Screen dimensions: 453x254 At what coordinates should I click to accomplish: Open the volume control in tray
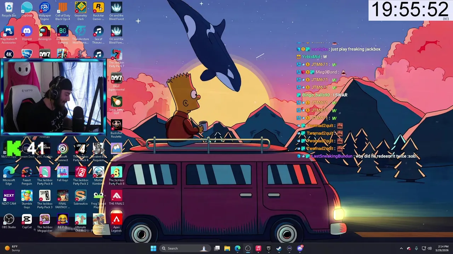click(x=430, y=248)
